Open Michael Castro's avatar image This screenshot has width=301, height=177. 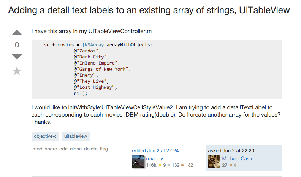click(214, 161)
